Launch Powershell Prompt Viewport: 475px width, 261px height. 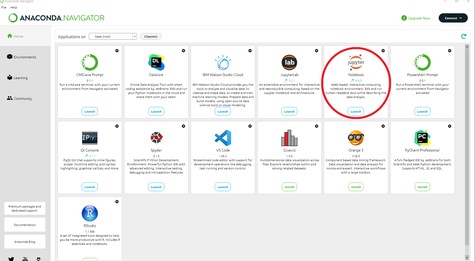tap(423, 111)
